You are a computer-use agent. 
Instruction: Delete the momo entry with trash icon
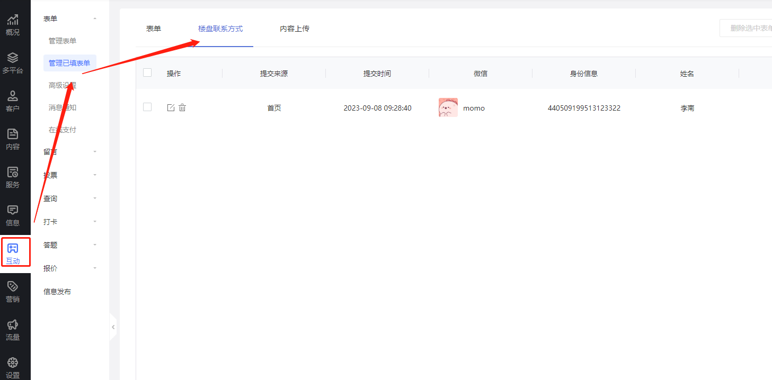(182, 108)
